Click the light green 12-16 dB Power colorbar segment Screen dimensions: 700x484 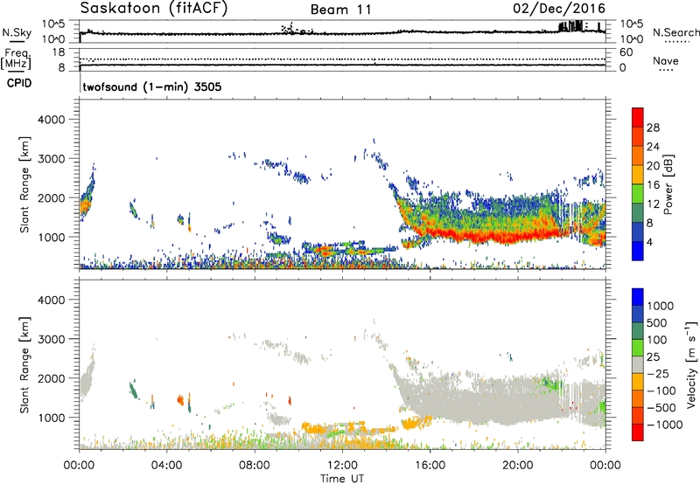[638, 193]
